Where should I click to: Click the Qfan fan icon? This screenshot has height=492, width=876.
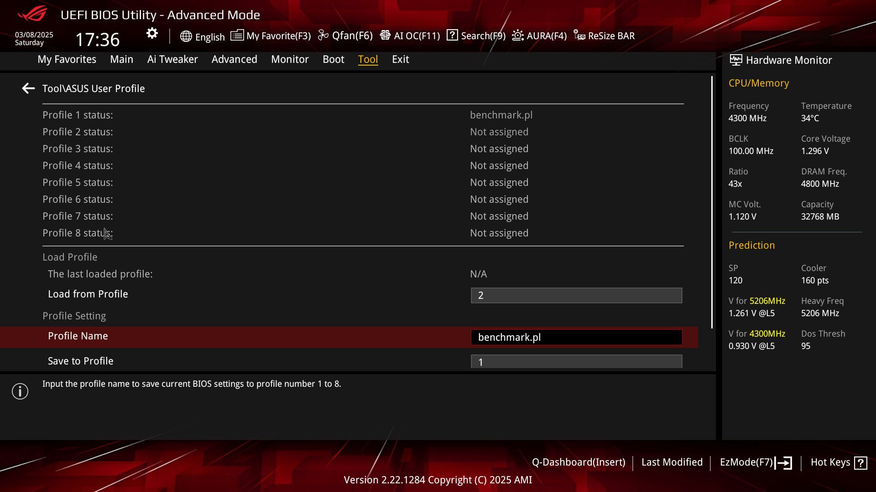point(323,36)
